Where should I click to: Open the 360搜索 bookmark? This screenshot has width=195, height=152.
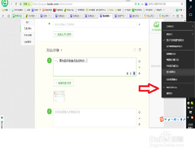click(x=90, y=10)
